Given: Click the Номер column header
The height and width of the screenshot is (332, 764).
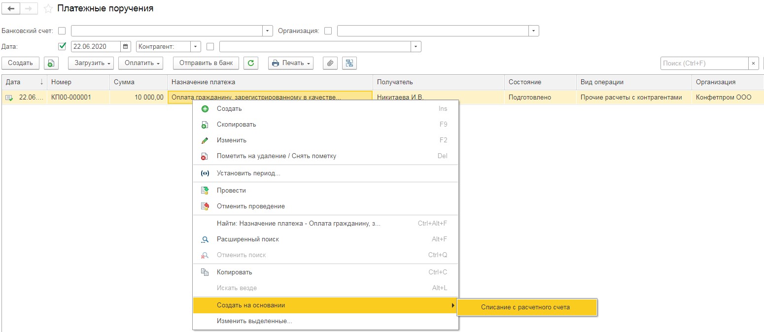Looking at the screenshot, I should 78,82.
